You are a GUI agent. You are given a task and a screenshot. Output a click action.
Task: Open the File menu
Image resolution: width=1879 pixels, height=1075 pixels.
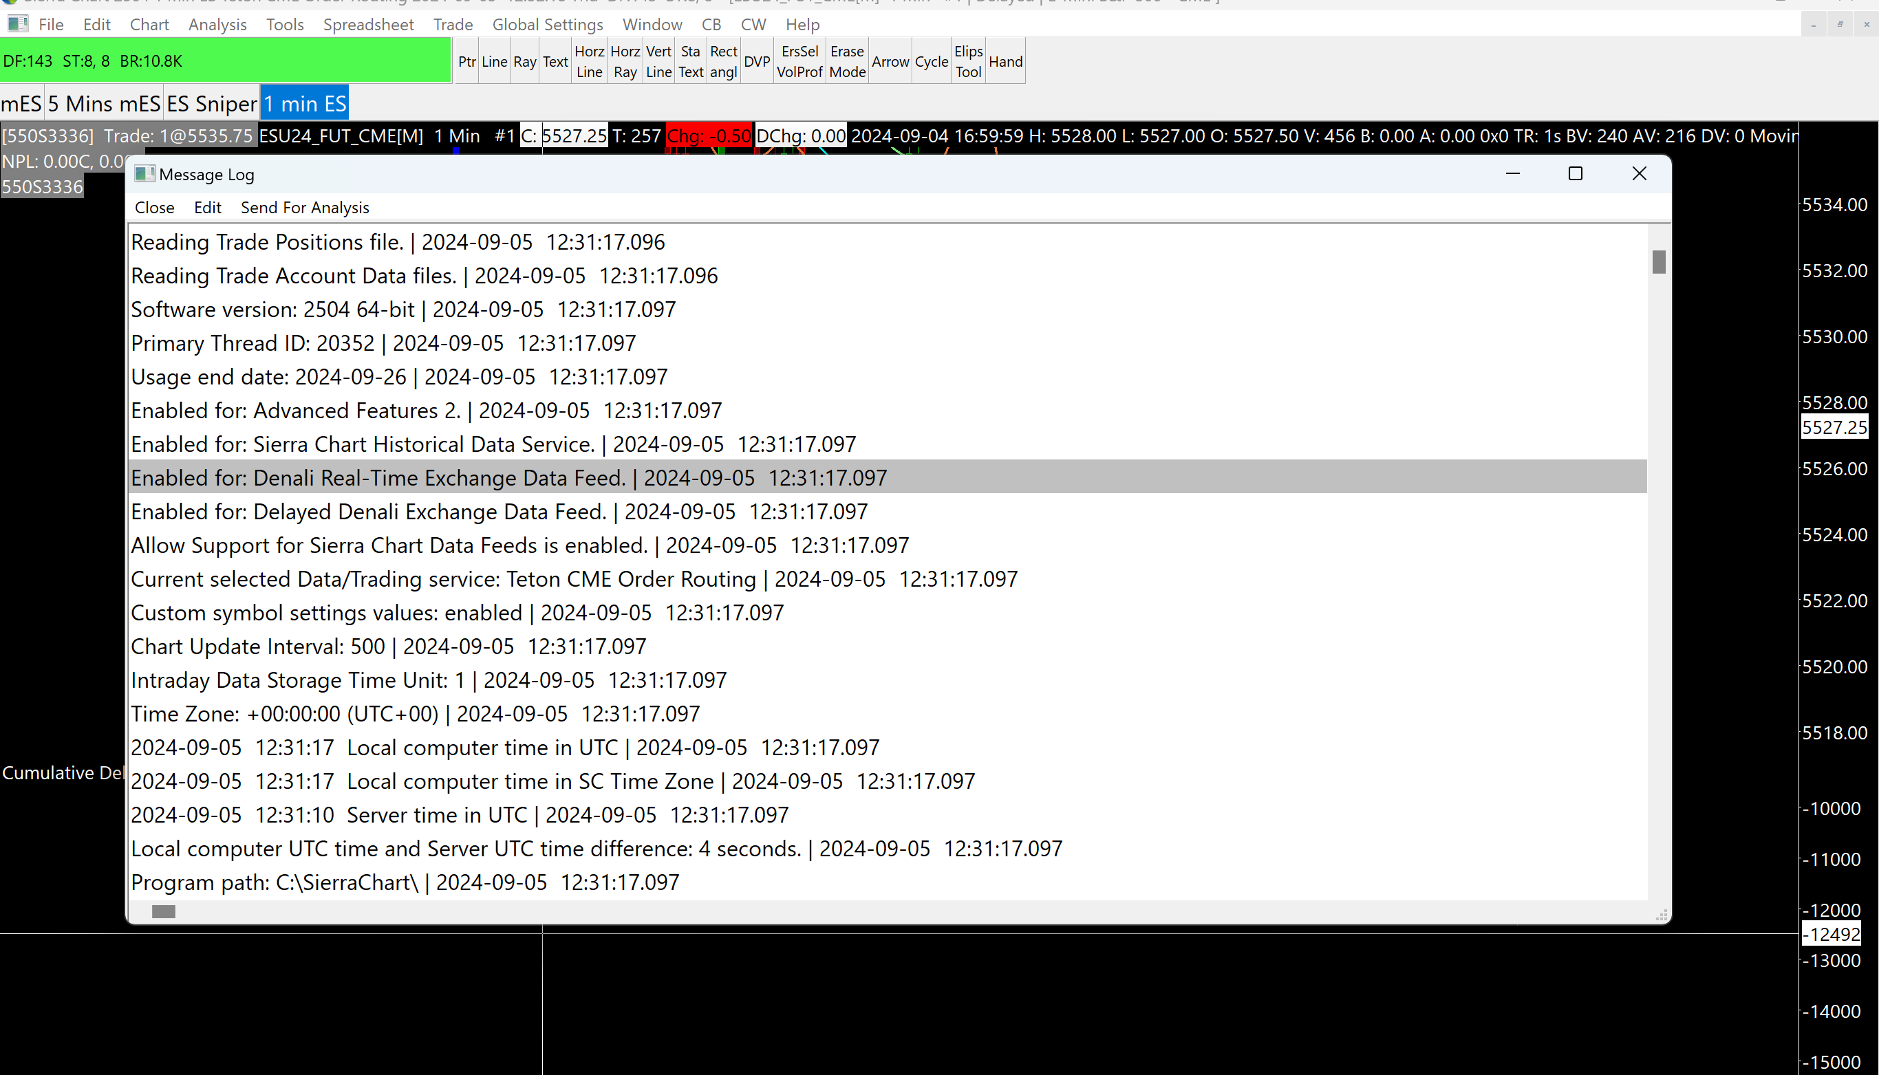pyautogui.click(x=51, y=24)
